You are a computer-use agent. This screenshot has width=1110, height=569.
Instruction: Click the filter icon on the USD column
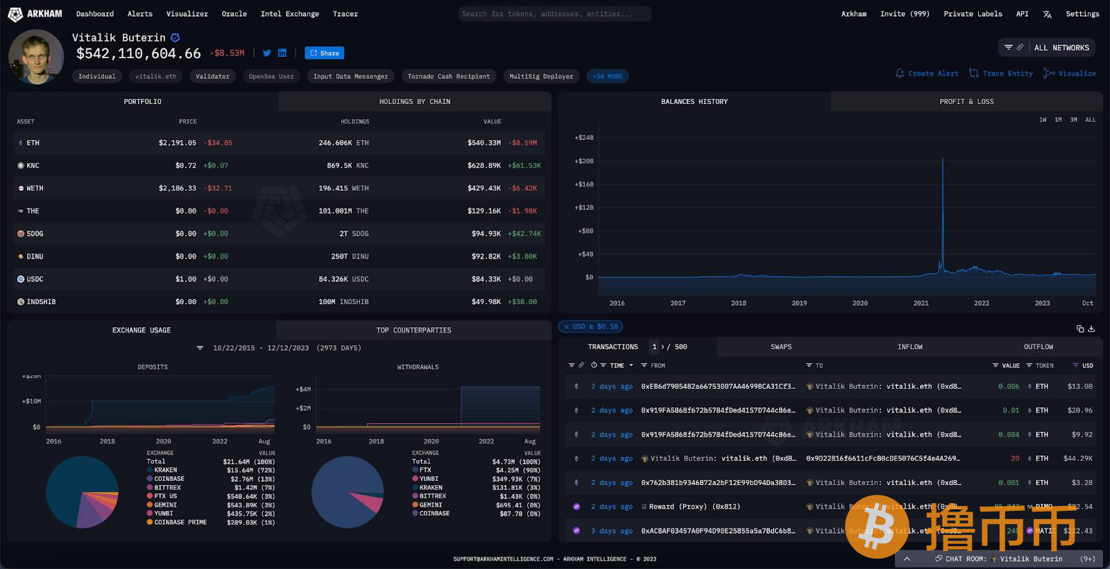pyautogui.click(x=1076, y=365)
